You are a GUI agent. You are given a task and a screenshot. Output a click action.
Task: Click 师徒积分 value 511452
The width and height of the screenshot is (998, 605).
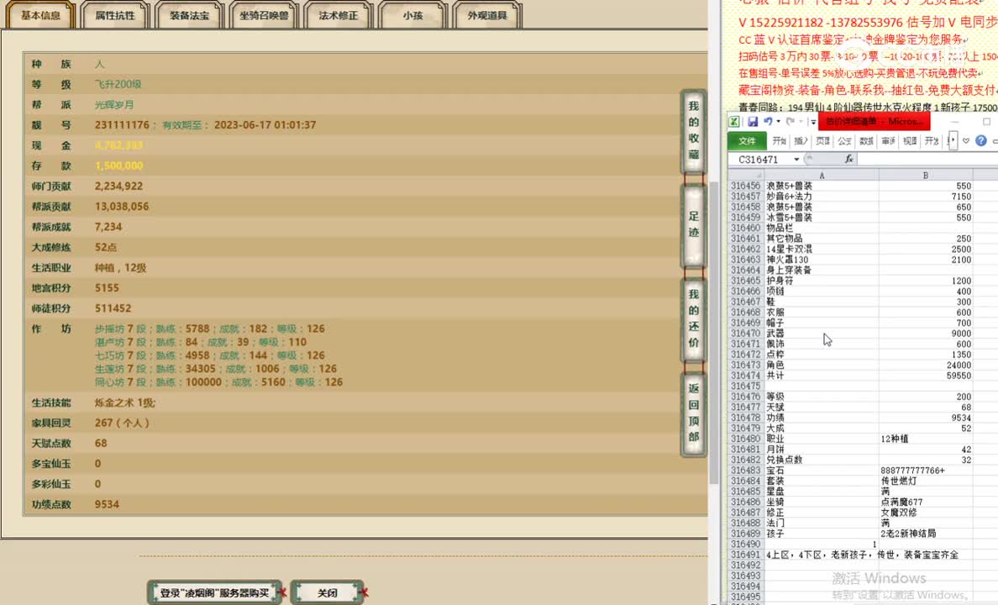113,308
